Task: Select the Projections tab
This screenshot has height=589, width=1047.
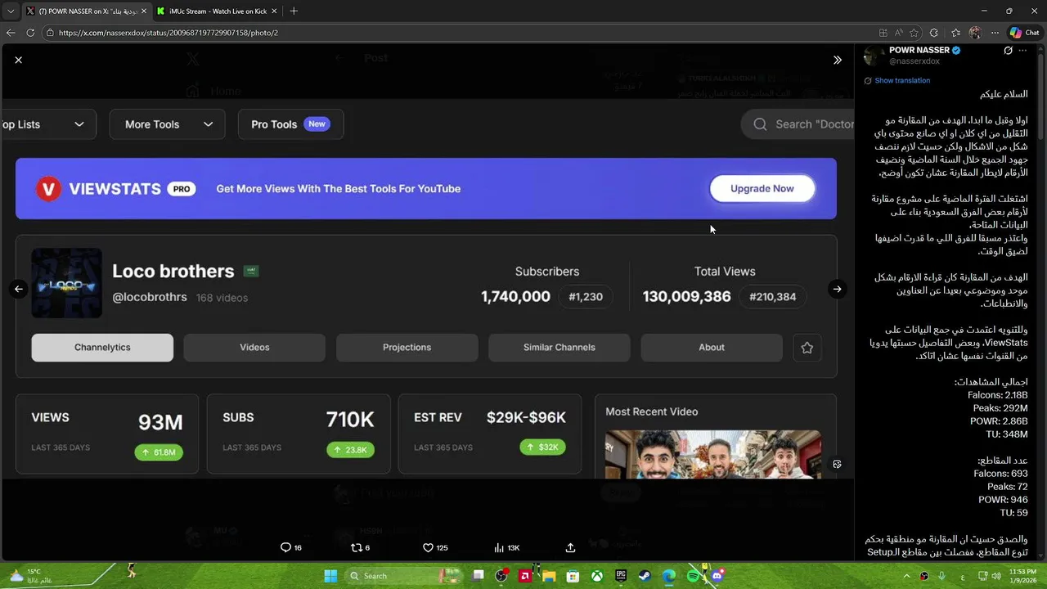Action: 407,347
